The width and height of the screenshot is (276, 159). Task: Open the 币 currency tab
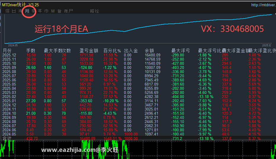tap(47, 11)
